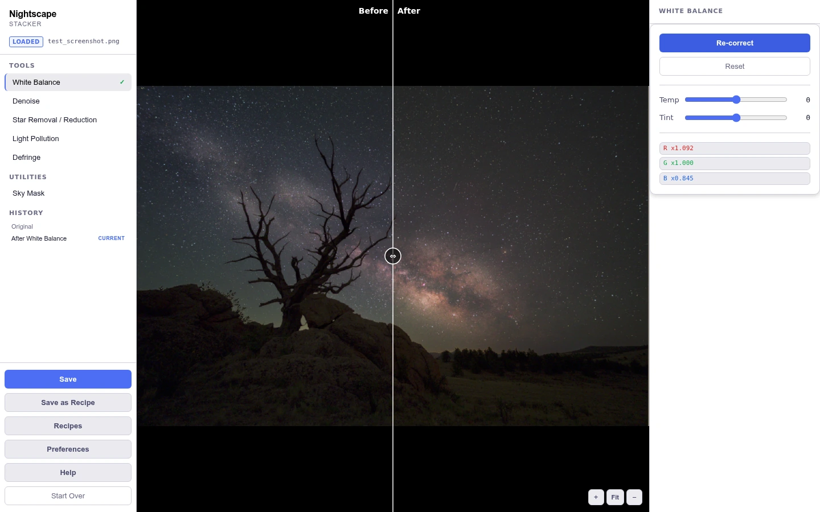Screen dimensions: 820x512
Task: Click the CURRENT history label
Action: tap(111, 238)
